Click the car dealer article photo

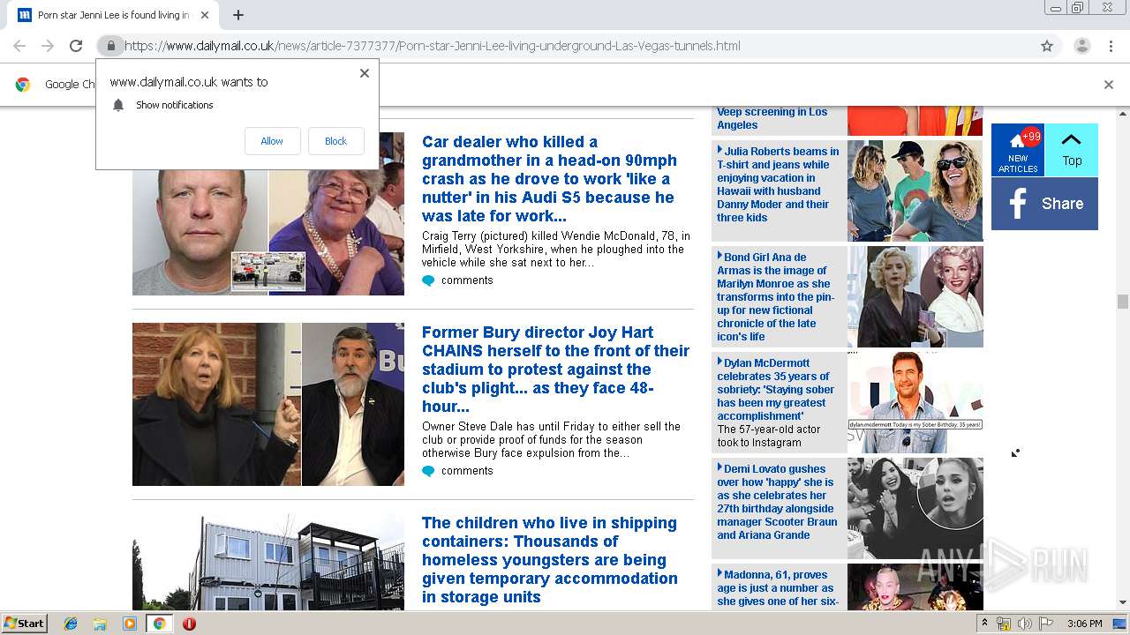pyautogui.click(x=268, y=213)
